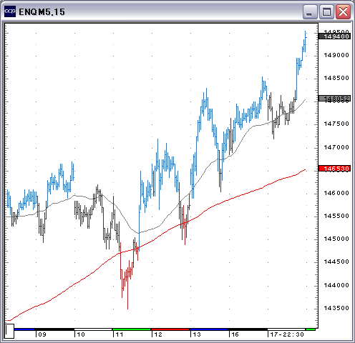The height and width of the screenshot is (343, 355).
Task: Click the 11 date label on time axis
Action: click(x=120, y=334)
